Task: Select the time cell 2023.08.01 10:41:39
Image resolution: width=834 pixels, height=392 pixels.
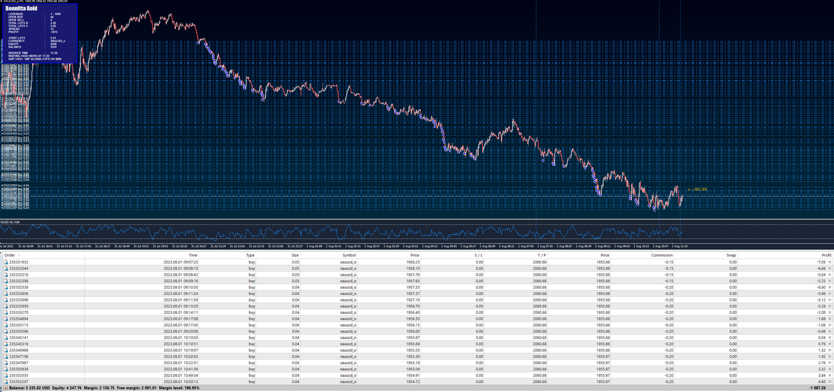Action: pyautogui.click(x=180, y=369)
